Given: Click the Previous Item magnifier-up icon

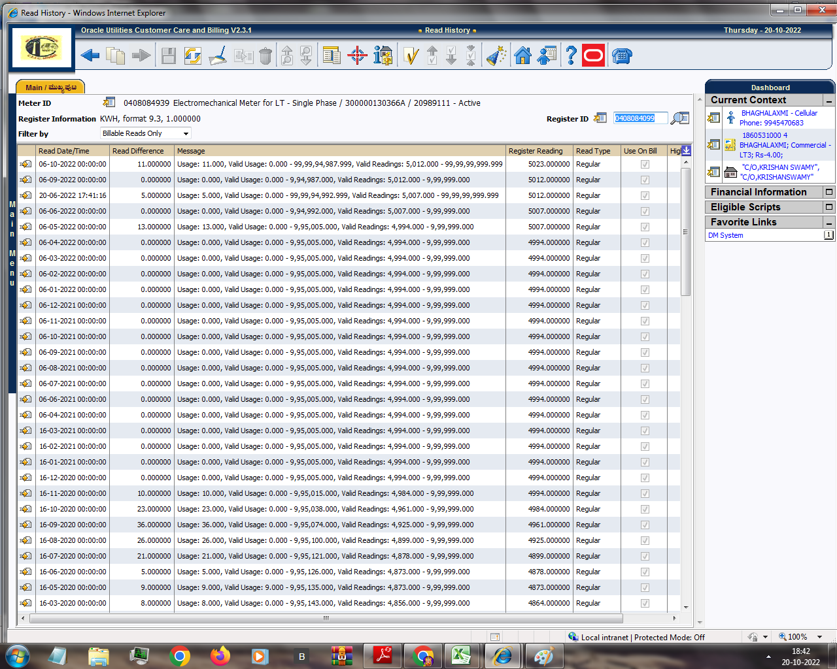Looking at the screenshot, I should [x=287, y=56].
